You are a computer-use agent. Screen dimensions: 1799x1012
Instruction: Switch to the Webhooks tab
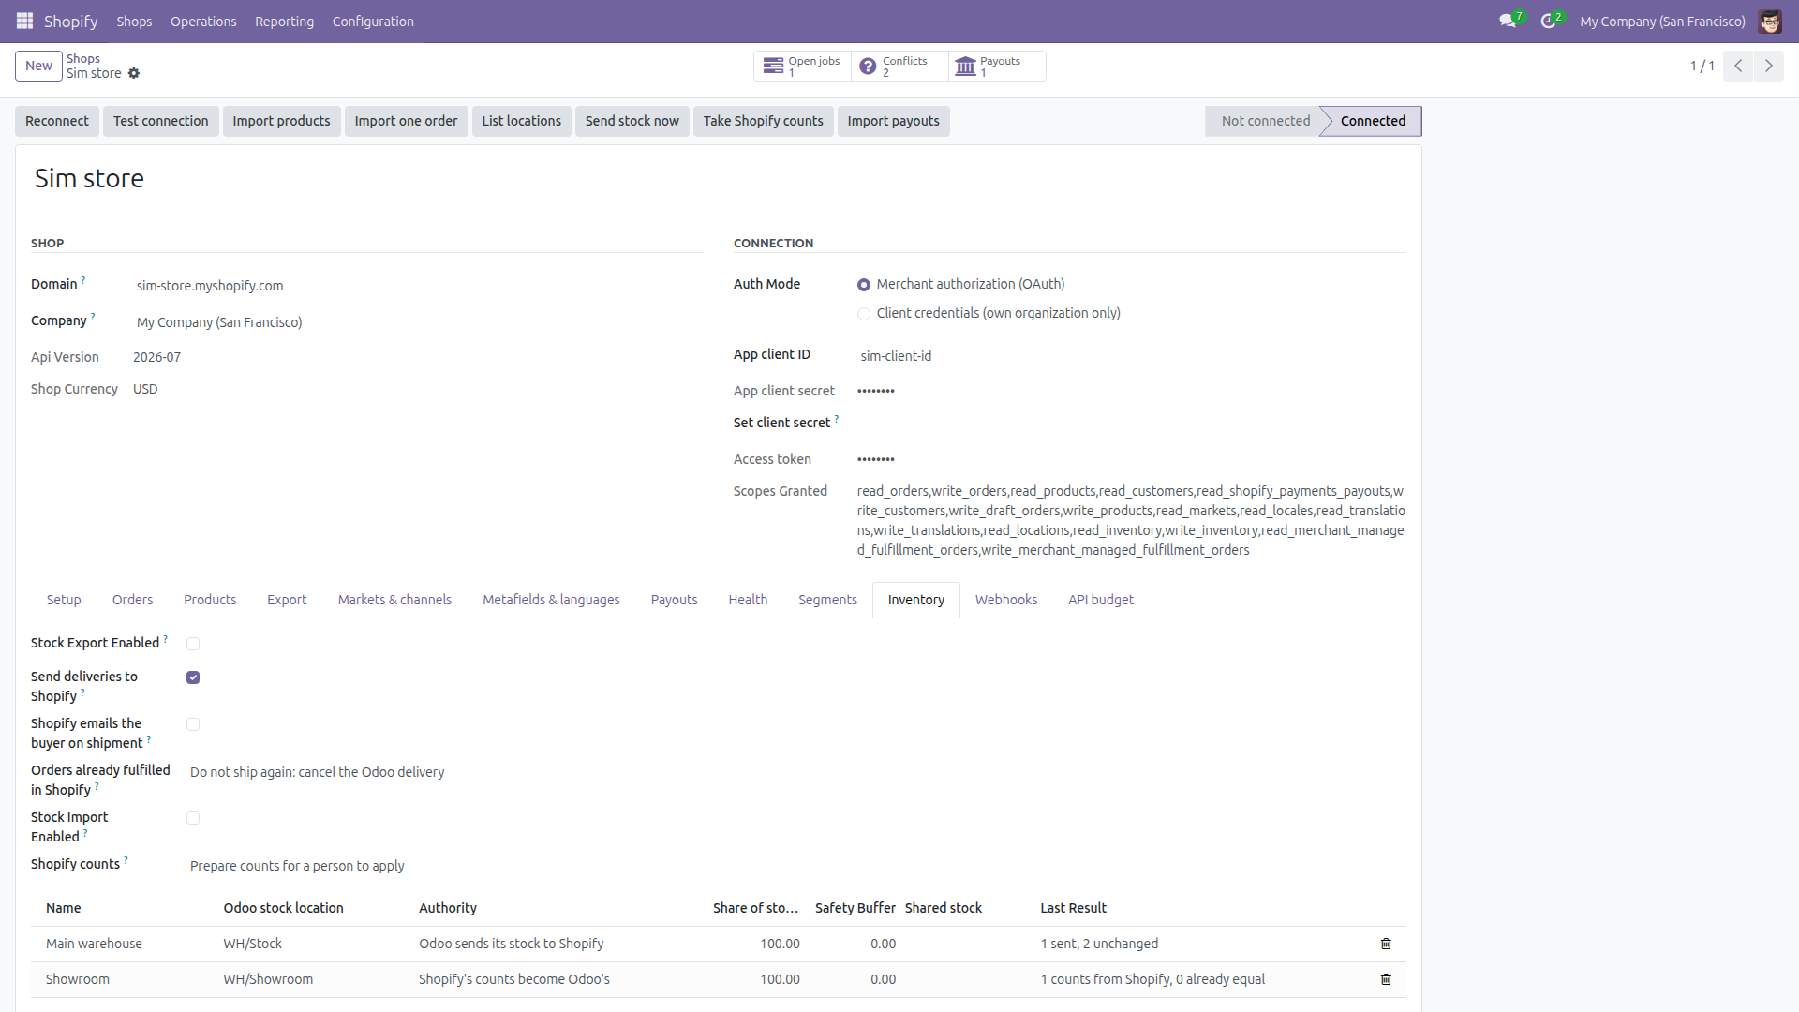tap(1005, 600)
